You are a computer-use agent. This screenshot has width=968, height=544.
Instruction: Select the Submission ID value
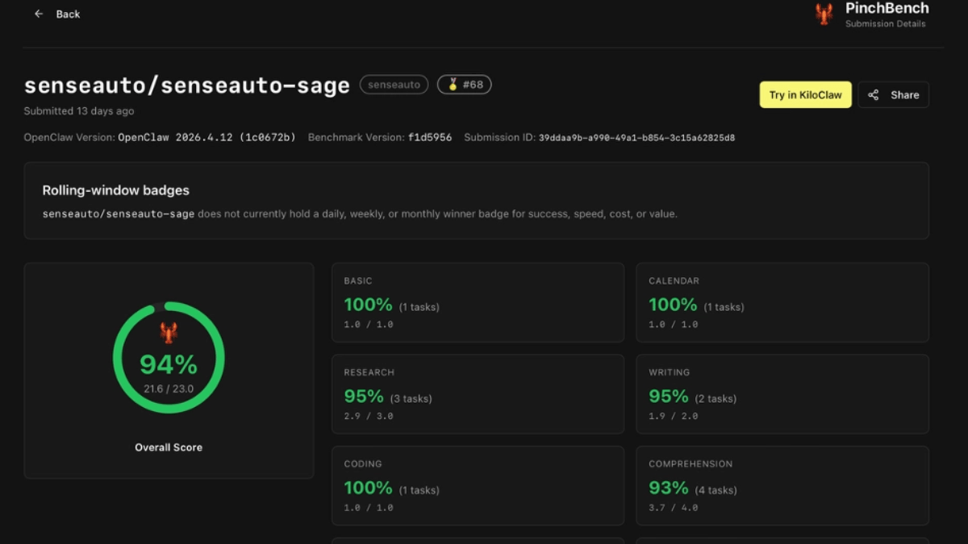pyautogui.click(x=636, y=137)
